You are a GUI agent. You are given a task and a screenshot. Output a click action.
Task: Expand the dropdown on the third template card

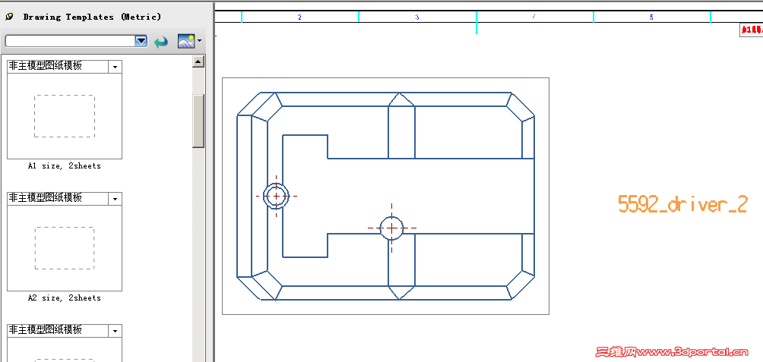tap(115, 331)
